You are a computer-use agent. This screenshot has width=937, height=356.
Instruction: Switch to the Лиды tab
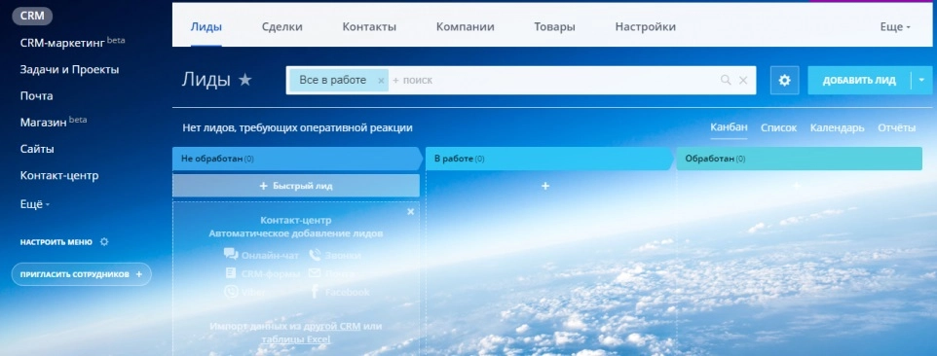point(206,27)
